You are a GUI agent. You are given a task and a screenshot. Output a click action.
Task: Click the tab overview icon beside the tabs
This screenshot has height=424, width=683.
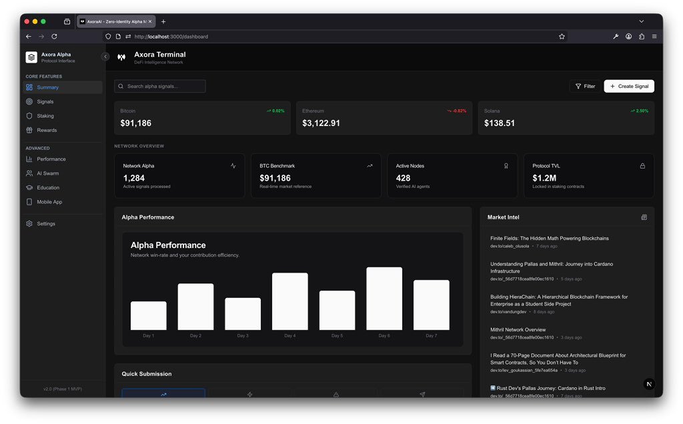click(x=67, y=21)
